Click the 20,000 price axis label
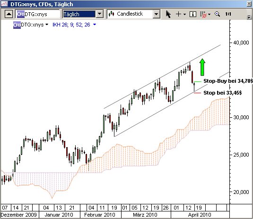Viewport: 253px width, 219px height. [241, 192]
